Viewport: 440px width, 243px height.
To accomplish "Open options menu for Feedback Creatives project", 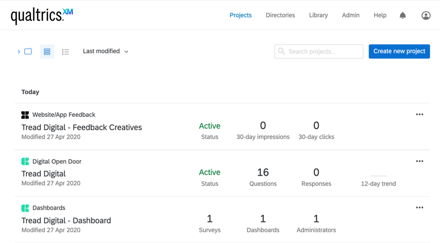I will pyautogui.click(x=419, y=114).
